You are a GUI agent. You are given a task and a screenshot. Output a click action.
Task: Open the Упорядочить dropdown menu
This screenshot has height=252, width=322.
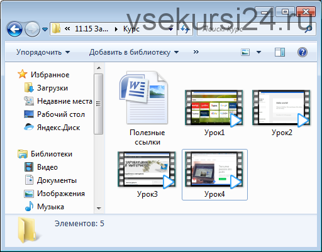(x=43, y=52)
